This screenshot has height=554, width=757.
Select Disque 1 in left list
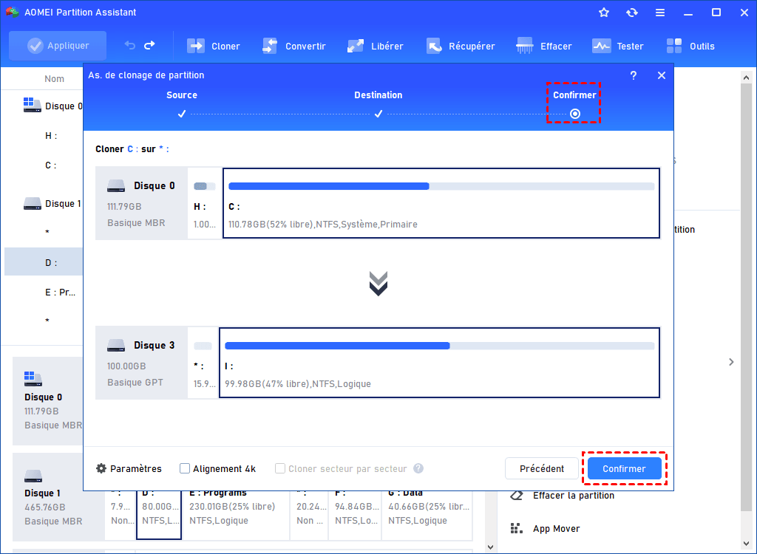coord(52,204)
